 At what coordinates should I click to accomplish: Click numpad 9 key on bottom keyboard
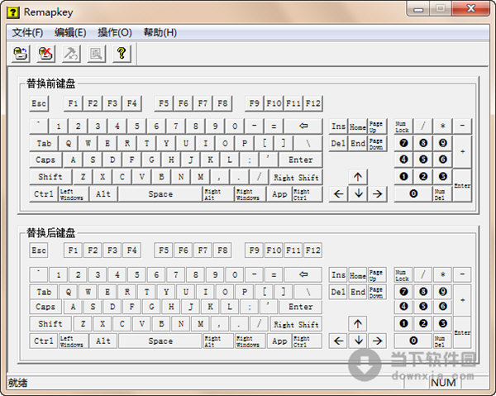click(x=443, y=292)
